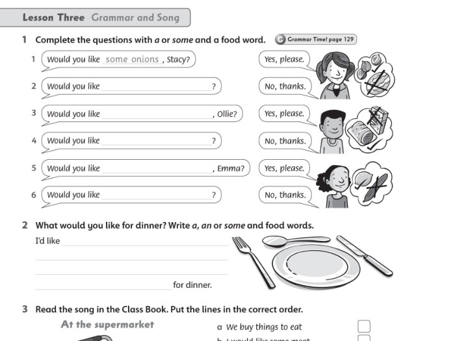The width and height of the screenshot is (455, 341).
Task: Click the empty dinner plate
Action: click(315, 266)
